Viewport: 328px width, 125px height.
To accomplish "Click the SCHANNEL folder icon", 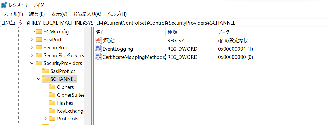I will (46, 79).
